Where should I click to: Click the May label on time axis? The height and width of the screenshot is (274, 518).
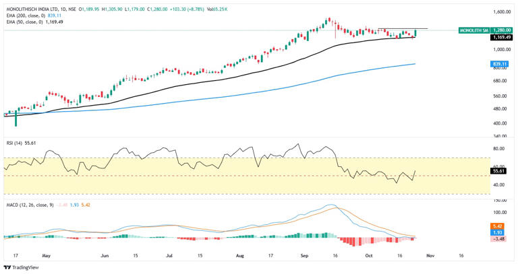(x=46, y=256)
